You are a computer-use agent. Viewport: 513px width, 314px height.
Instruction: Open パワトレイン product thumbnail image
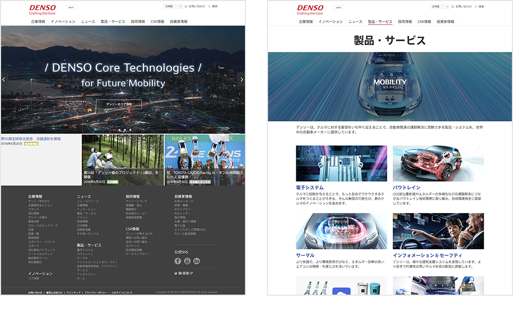[438, 163]
